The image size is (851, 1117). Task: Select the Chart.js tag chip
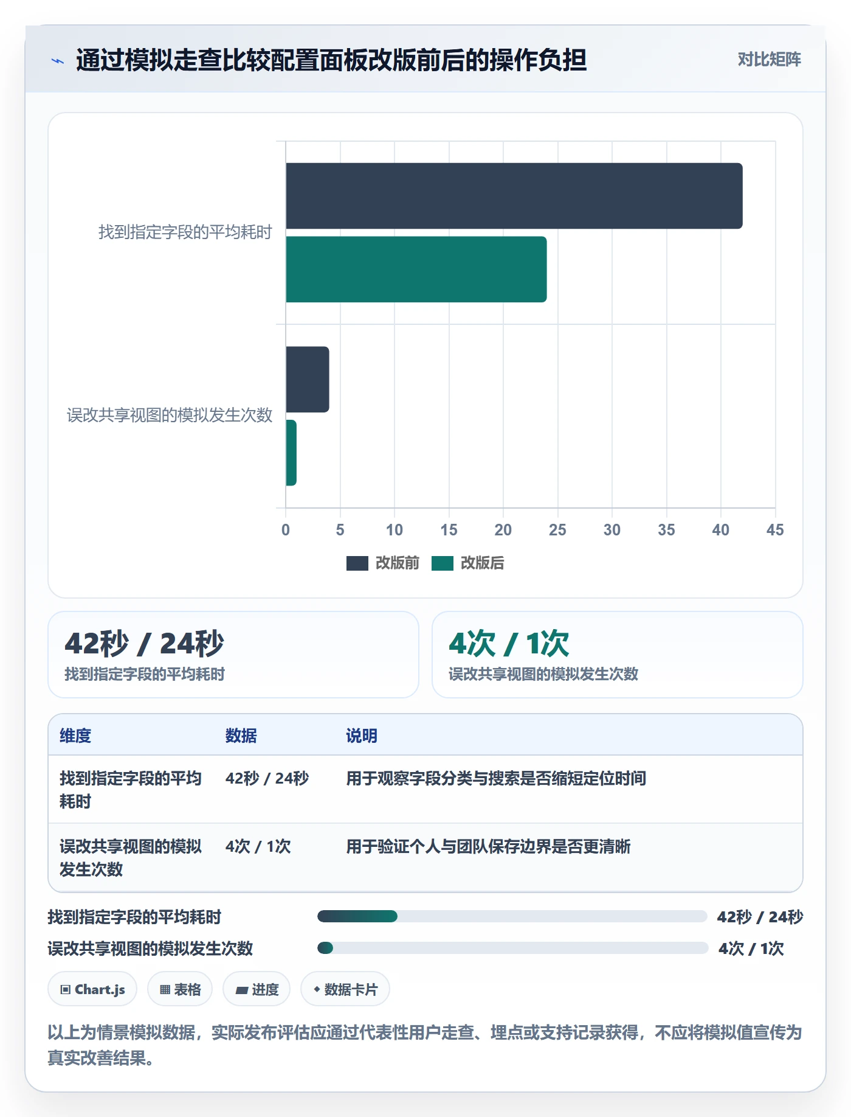coord(92,989)
